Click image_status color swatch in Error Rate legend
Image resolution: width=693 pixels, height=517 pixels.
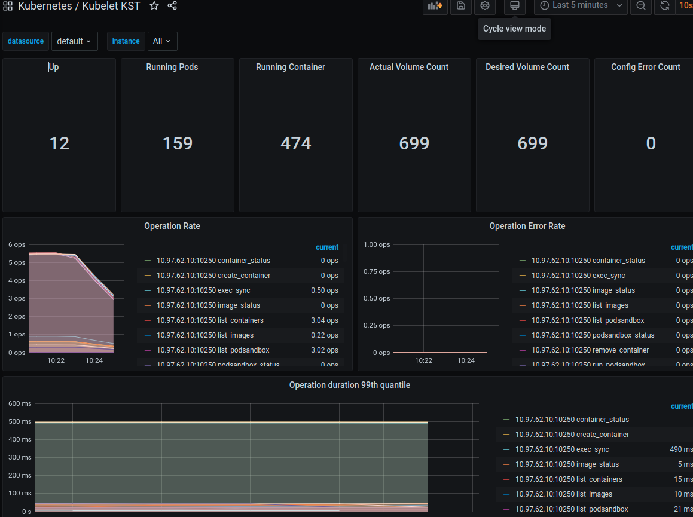[523, 290]
